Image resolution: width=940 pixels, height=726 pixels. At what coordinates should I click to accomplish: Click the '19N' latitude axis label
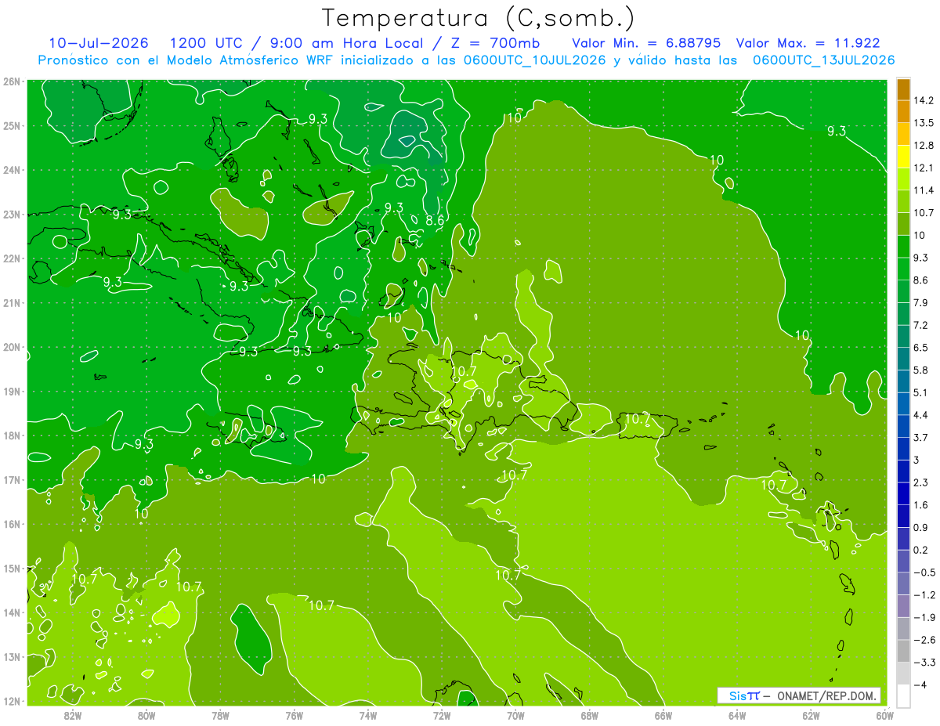click(x=11, y=392)
